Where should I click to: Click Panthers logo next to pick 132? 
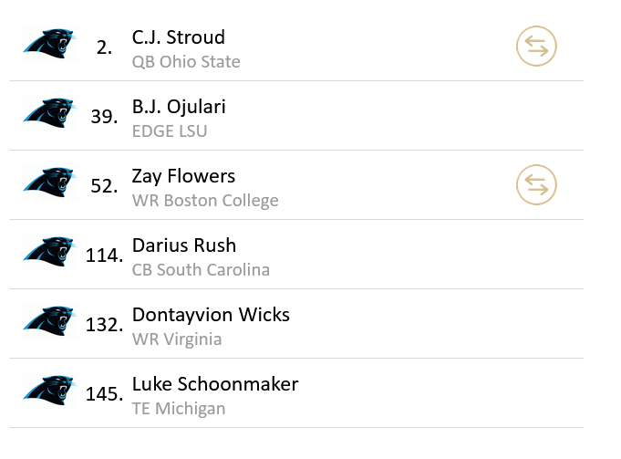point(48,321)
